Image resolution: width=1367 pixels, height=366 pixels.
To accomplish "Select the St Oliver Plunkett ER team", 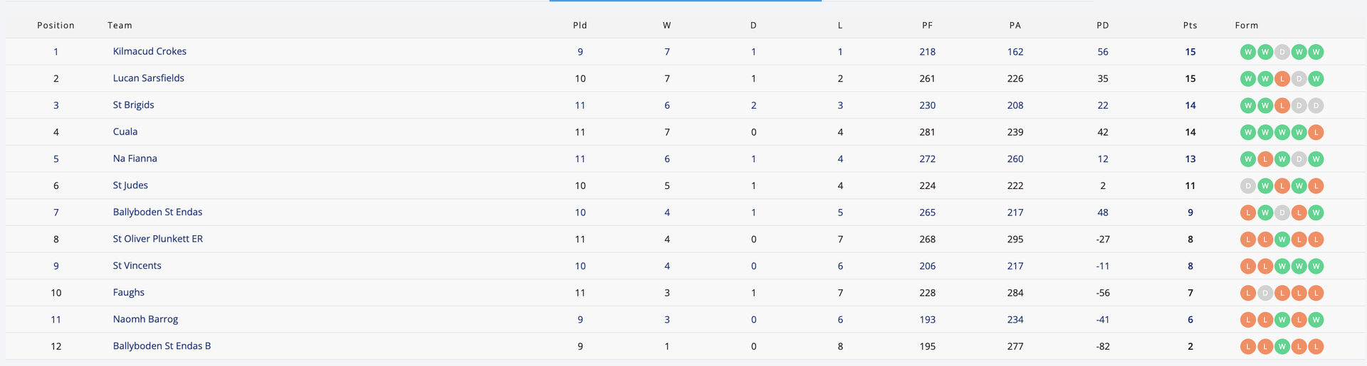I will [157, 239].
